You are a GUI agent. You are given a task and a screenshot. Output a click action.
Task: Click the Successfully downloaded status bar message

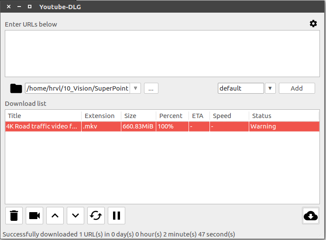pyautogui.click(x=119, y=234)
